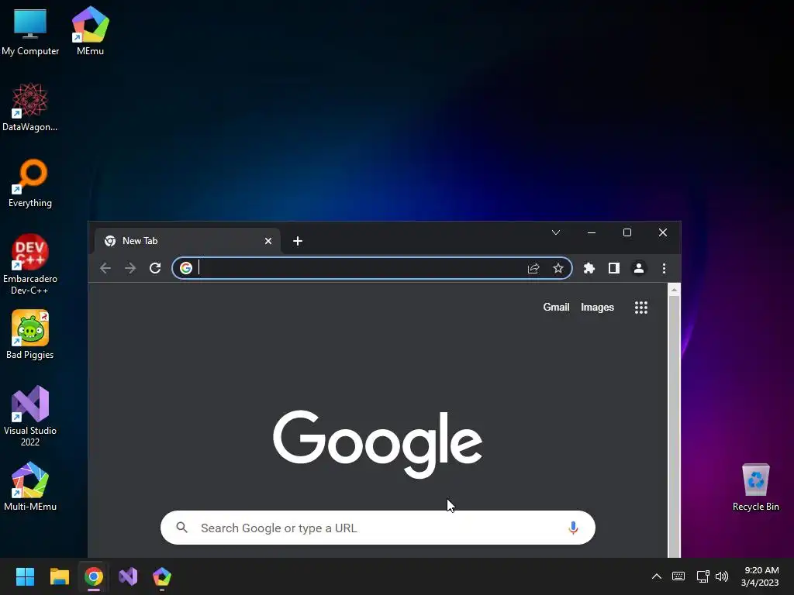This screenshot has height=595, width=794.
Task: Open the Gmail link
Action: pos(556,307)
